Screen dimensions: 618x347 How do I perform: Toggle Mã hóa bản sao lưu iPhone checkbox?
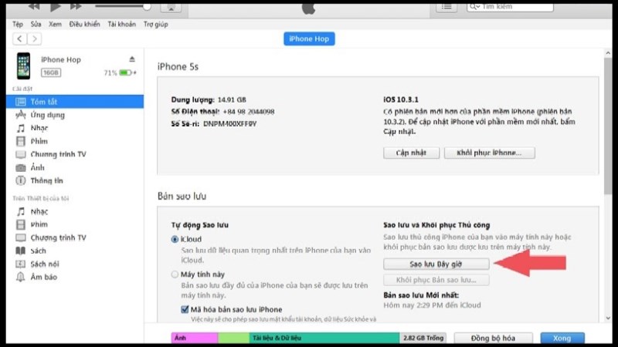(x=185, y=310)
